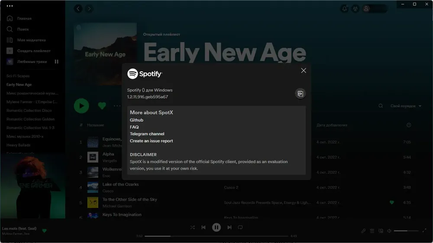Copy version info icon in dialog

pos(300,94)
